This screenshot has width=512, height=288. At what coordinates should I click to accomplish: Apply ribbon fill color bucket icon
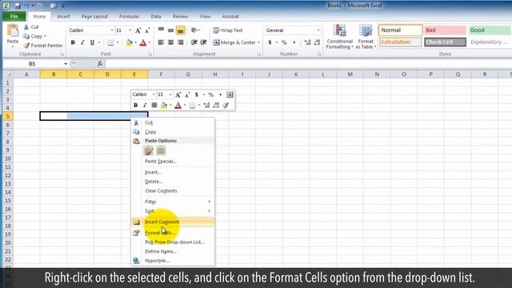coord(130,42)
